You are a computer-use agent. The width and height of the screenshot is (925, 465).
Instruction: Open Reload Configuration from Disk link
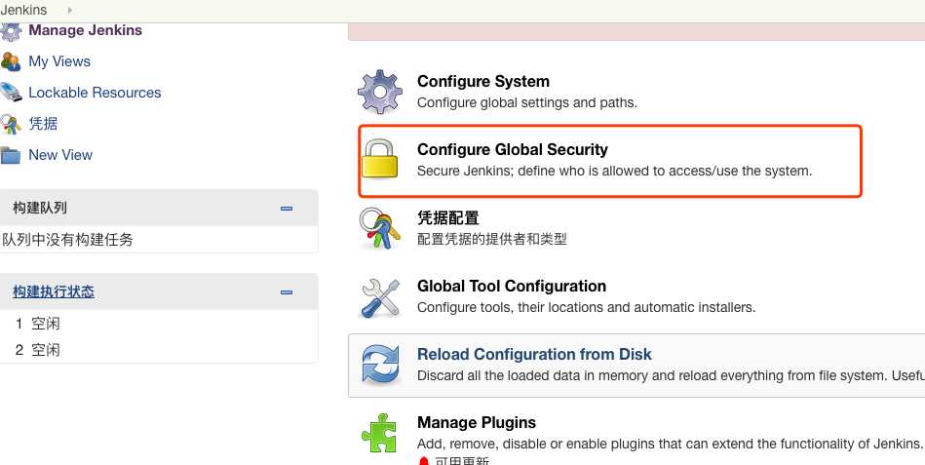(x=534, y=355)
